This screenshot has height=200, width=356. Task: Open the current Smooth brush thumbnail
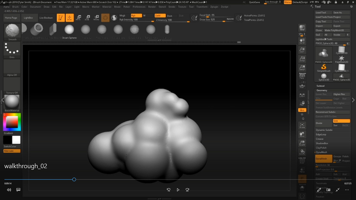click(12, 32)
